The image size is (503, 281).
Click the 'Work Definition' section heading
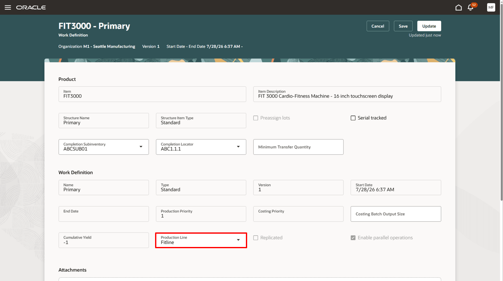tap(75, 172)
